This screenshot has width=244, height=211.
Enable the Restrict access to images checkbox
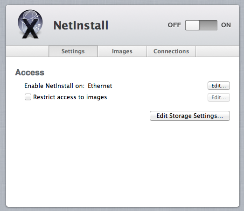[x=28, y=97]
